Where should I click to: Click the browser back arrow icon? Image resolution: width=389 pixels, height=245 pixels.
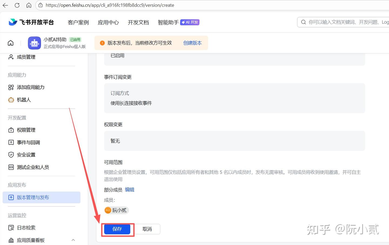5,5
